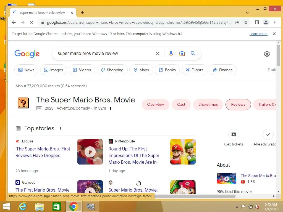283x212 pixels.
Task: Show hidden system tray icons
Action: [237, 207]
